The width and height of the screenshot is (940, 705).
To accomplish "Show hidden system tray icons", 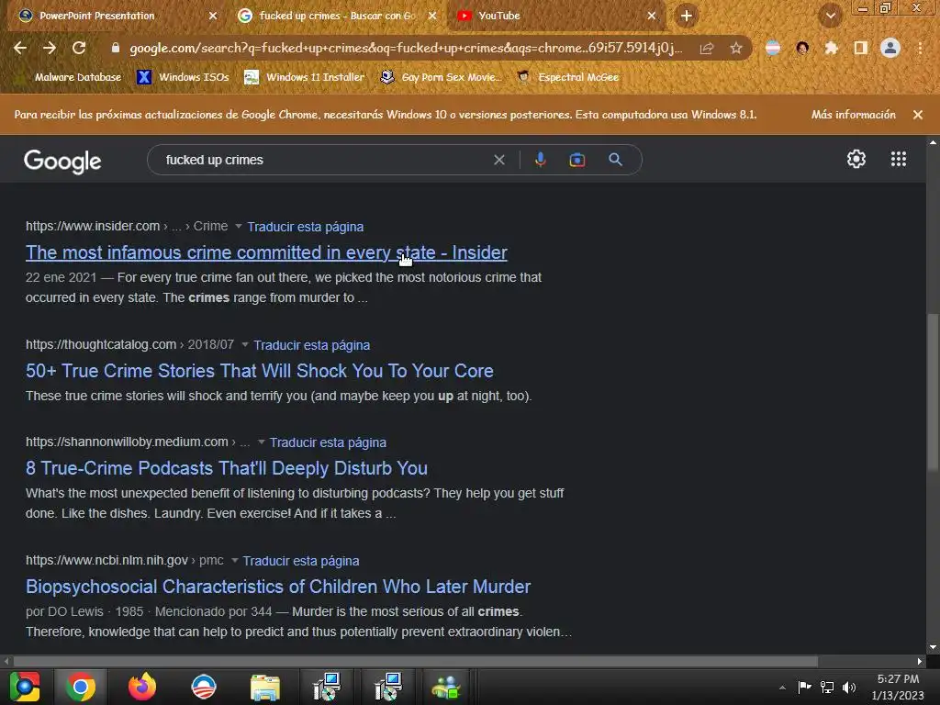I will pos(782,688).
